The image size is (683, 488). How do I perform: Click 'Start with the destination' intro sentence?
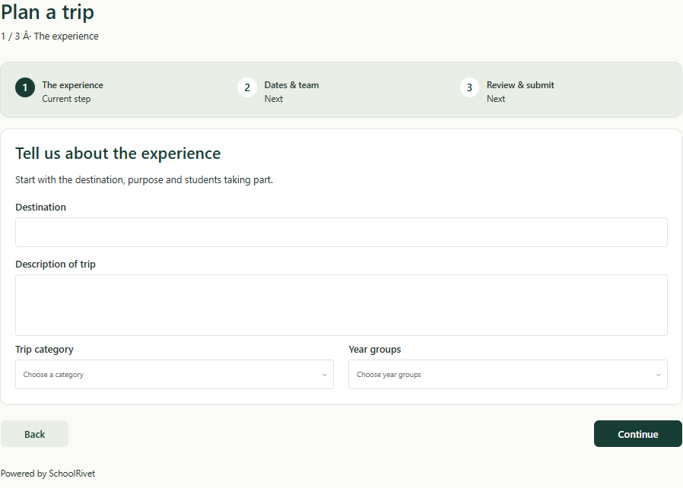pyautogui.click(x=145, y=180)
